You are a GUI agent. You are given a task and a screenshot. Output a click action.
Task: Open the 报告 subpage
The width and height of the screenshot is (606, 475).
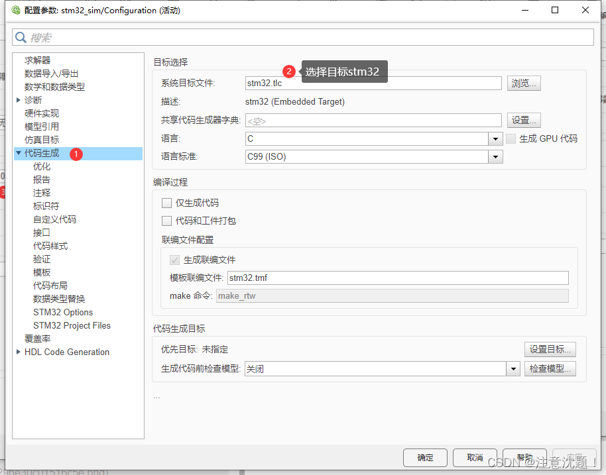coord(42,180)
